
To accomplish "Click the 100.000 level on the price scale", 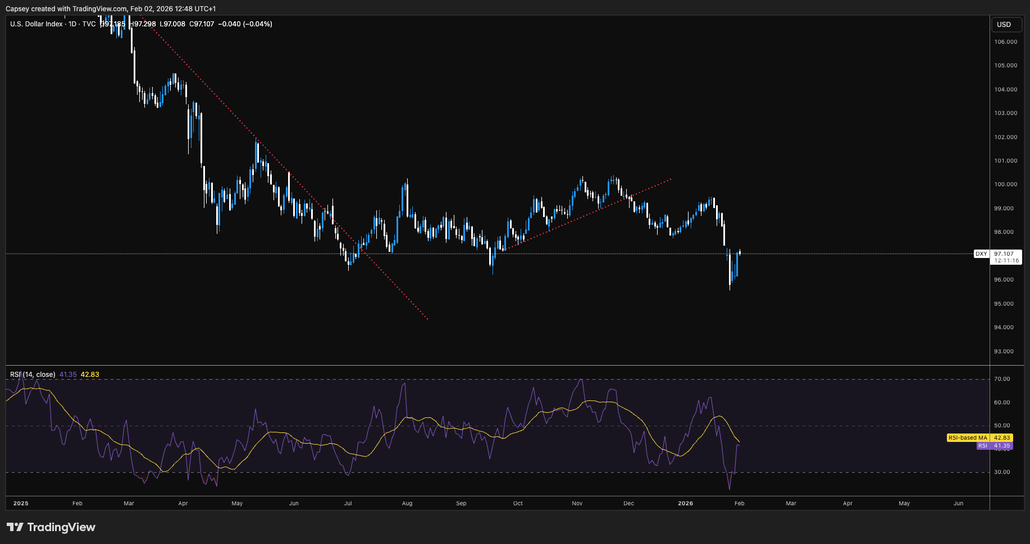I will coord(1005,185).
